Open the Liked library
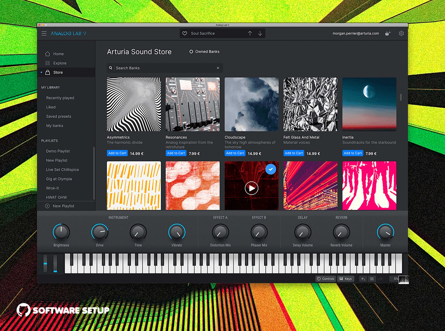This screenshot has height=331, width=445. tap(51, 107)
